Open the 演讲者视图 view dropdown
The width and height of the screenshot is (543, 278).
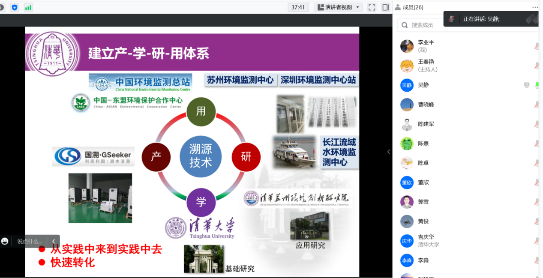coord(338,7)
